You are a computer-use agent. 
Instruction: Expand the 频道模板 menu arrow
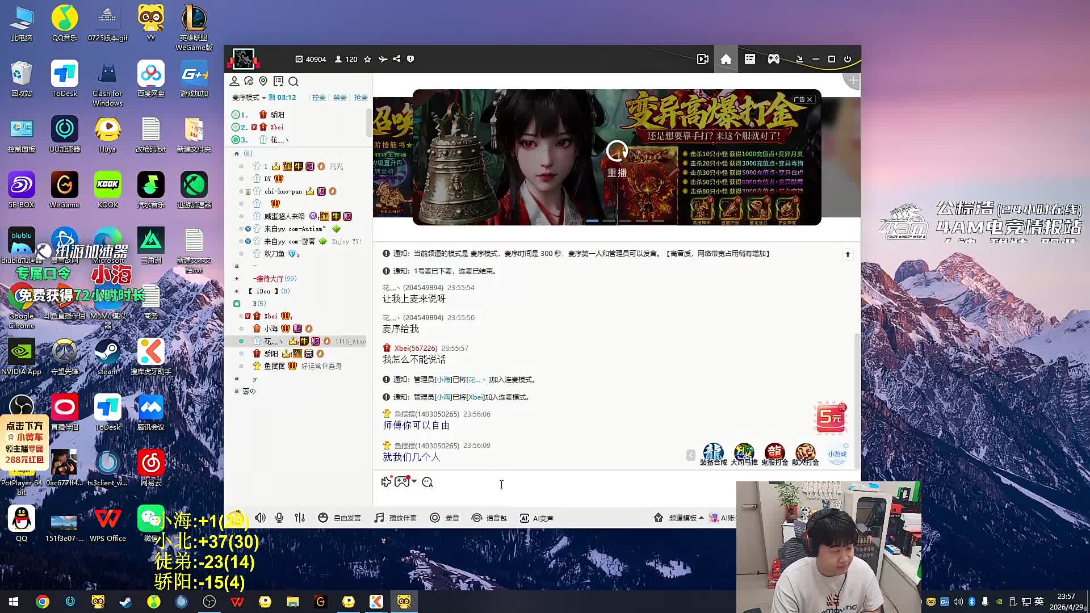702,518
